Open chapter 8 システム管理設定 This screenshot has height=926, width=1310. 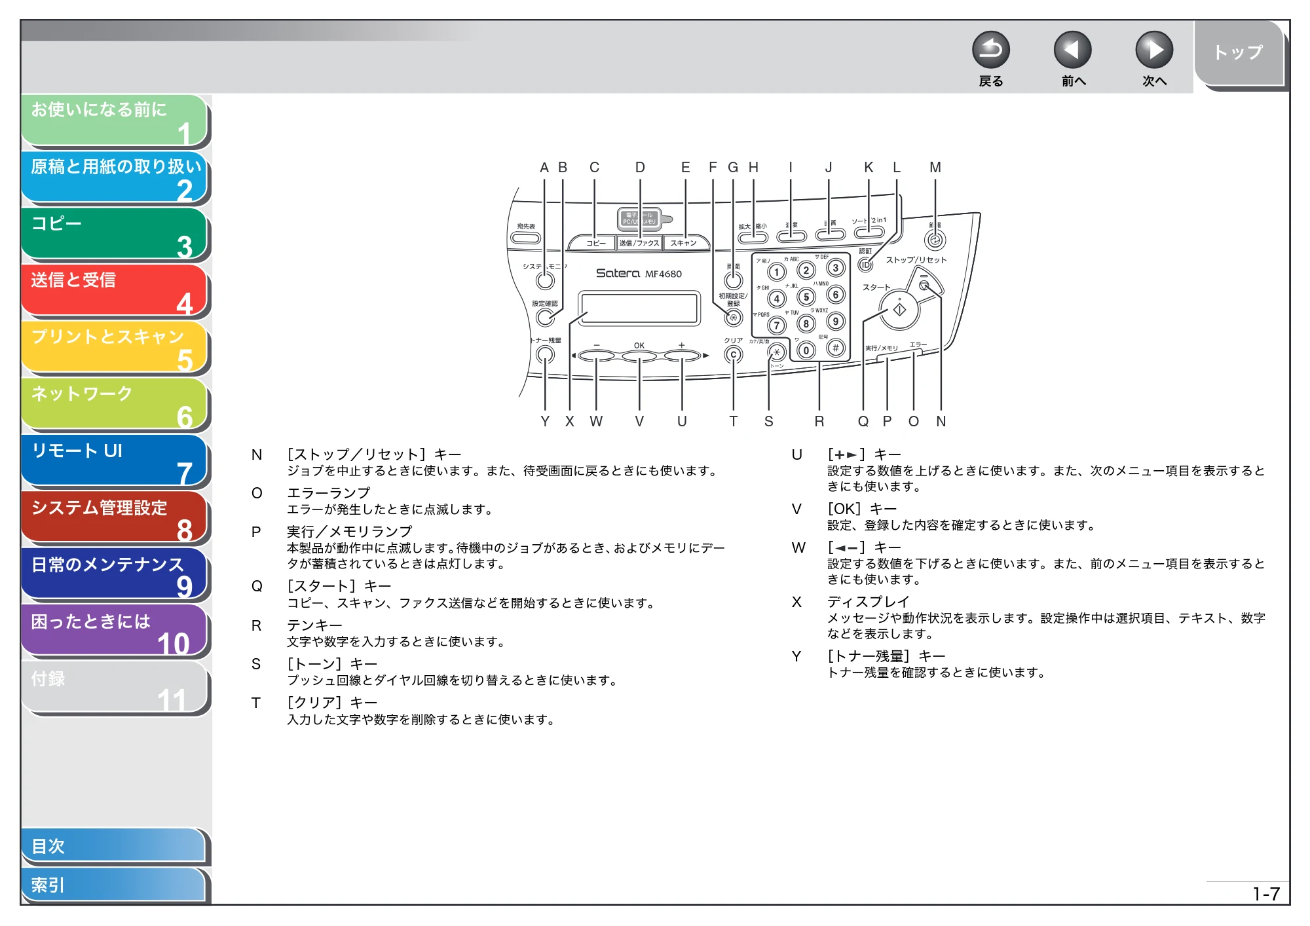115,517
